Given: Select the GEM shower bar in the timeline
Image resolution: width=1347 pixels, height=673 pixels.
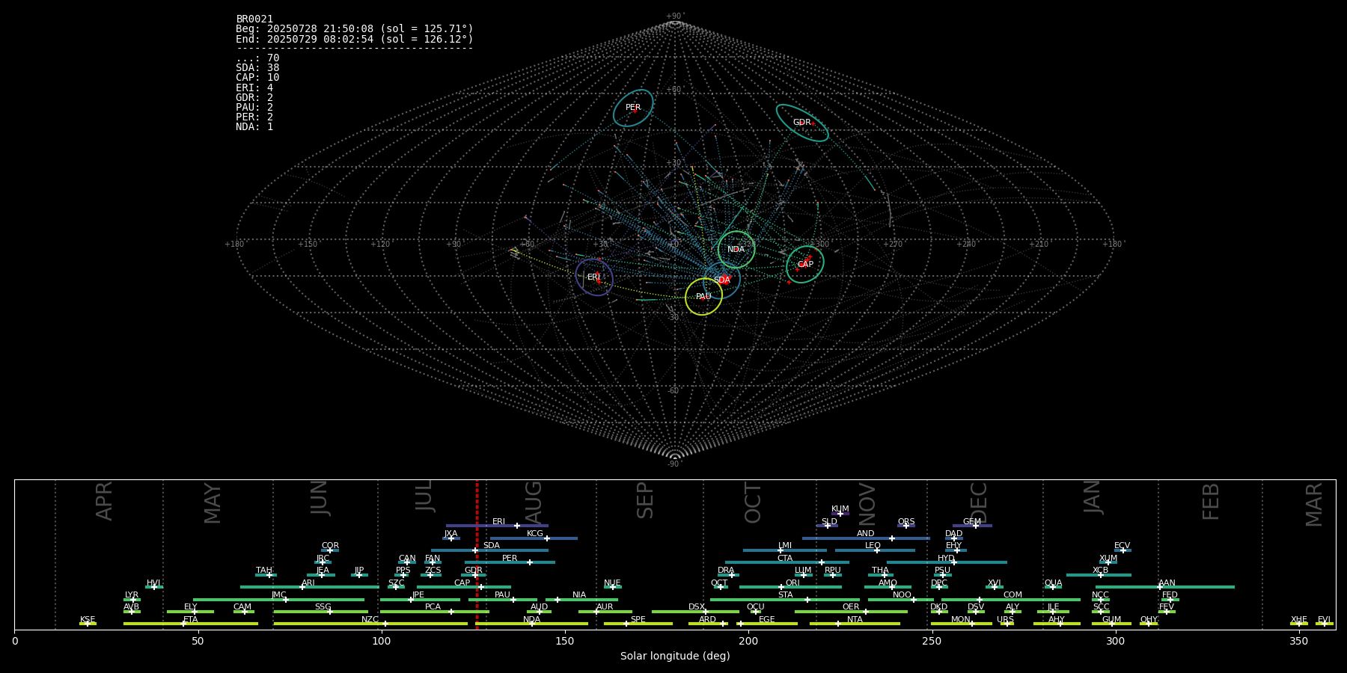Looking at the screenshot, I should click(x=972, y=526).
